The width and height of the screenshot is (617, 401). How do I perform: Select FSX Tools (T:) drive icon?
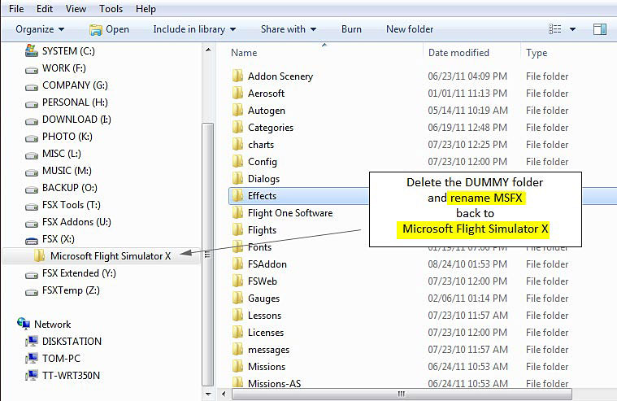click(32, 207)
